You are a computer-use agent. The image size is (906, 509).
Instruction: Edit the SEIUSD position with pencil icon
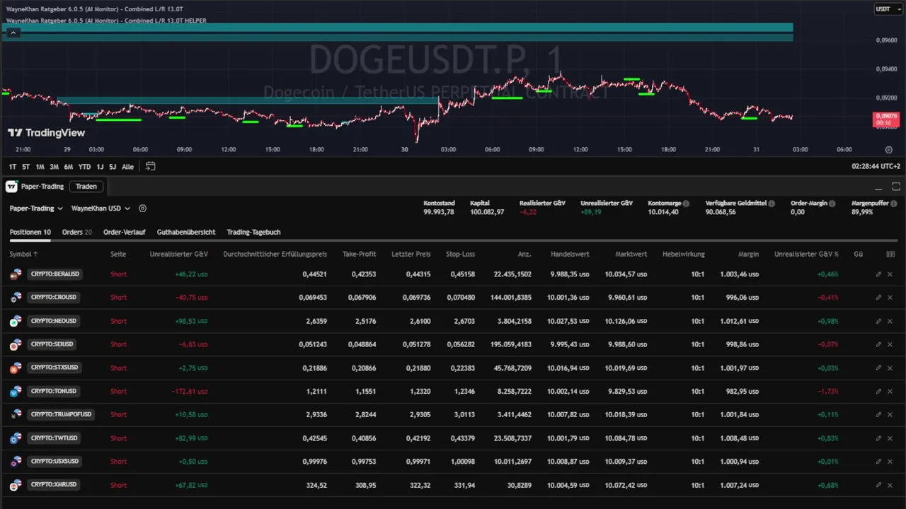878,344
